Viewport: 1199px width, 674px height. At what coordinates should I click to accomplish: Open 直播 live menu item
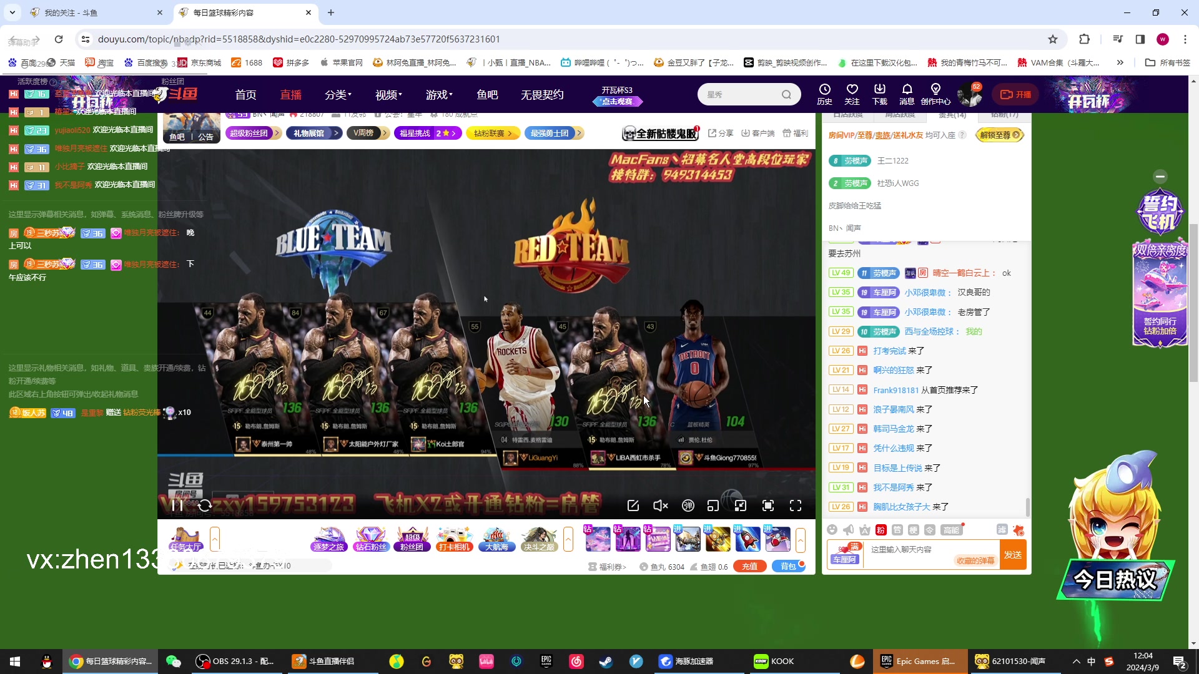tap(290, 94)
